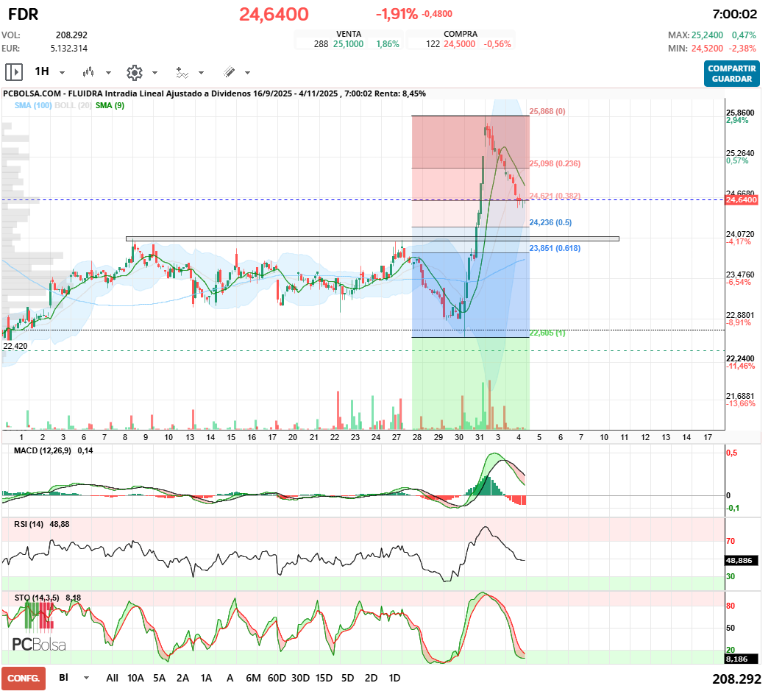
Task: Open the settings gear icon
Action: [134, 72]
